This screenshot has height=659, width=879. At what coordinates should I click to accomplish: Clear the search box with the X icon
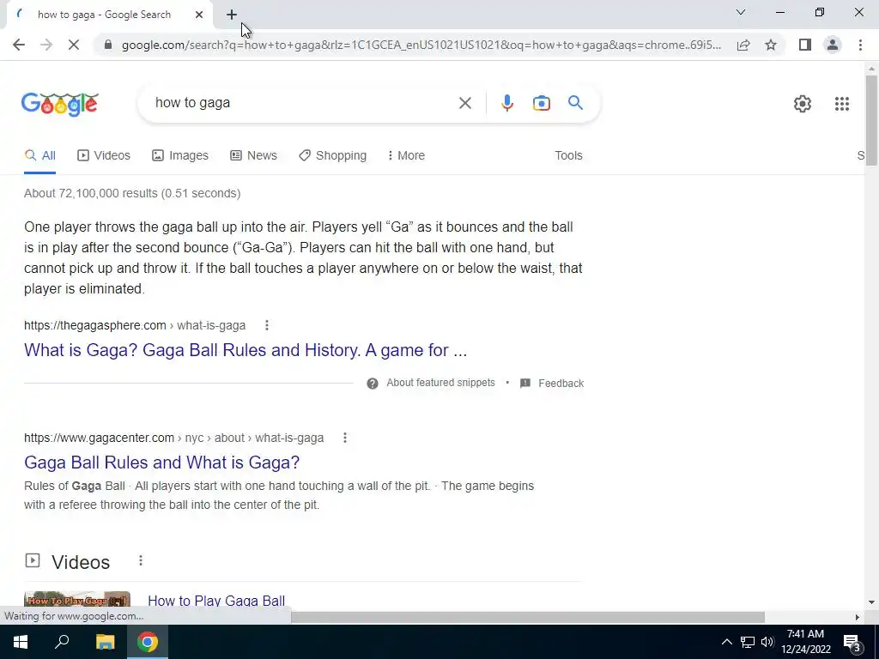click(x=464, y=103)
